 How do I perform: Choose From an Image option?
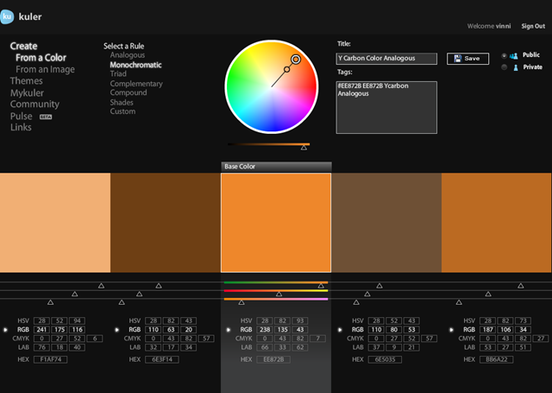click(45, 69)
